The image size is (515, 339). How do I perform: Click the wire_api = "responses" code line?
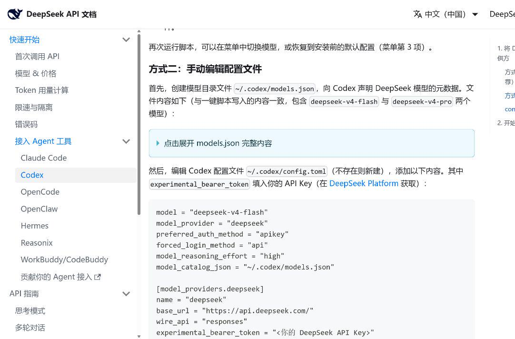click(202, 321)
